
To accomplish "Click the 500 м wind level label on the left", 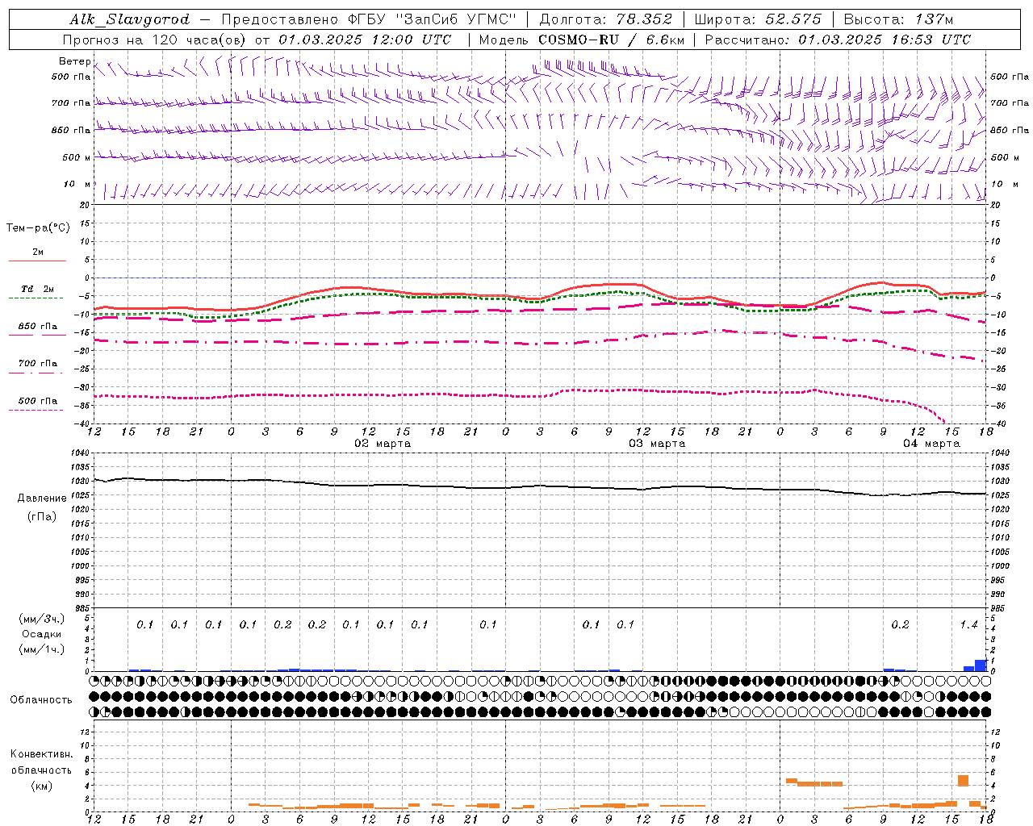I will click(77, 157).
